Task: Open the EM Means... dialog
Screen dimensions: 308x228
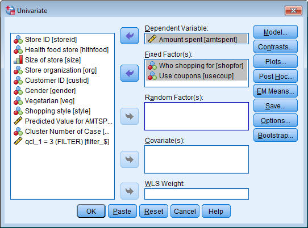Action: (x=276, y=91)
